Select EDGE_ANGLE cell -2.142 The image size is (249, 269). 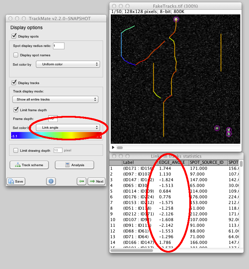[x=166, y=225]
